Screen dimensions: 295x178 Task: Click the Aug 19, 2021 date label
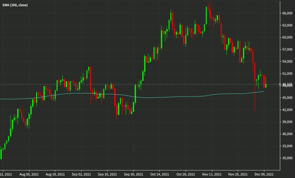pos(54,174)
